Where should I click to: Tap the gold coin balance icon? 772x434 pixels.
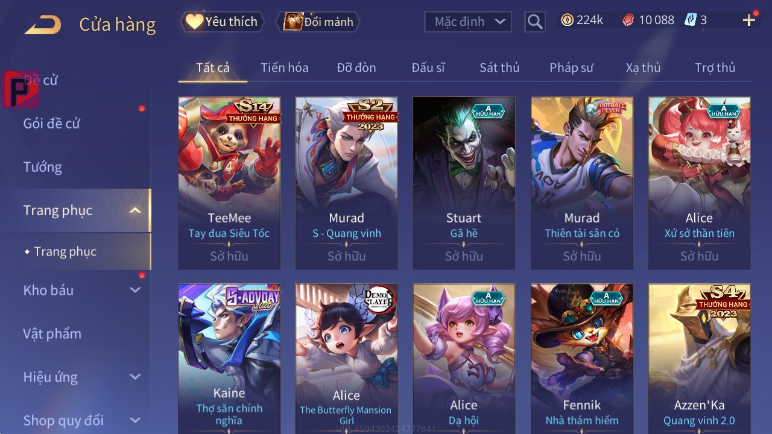(x=567, y=20)
